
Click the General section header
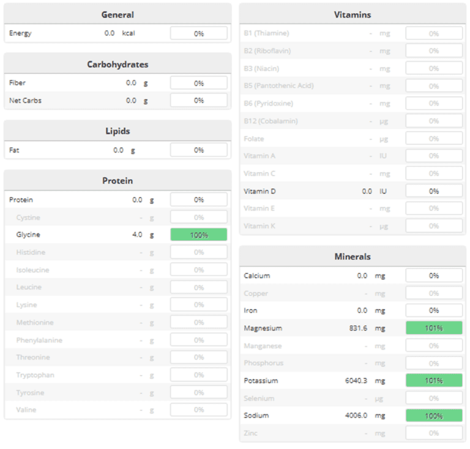[x=117, y=15]
